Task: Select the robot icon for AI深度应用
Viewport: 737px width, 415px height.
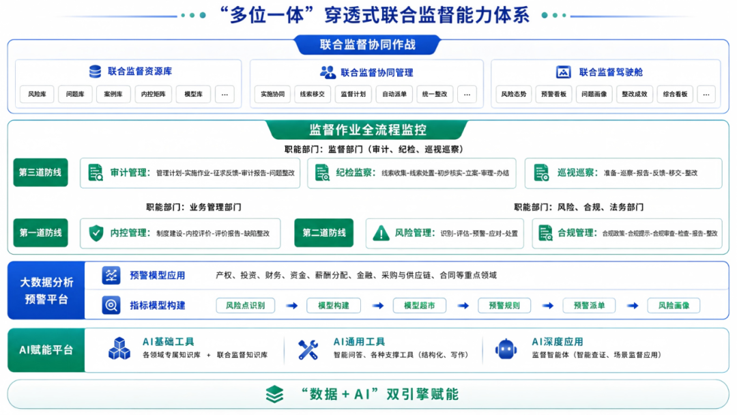Action: point(506,349)
